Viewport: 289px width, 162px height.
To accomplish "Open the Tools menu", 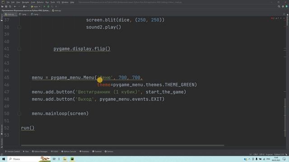I will click(53, 2).
